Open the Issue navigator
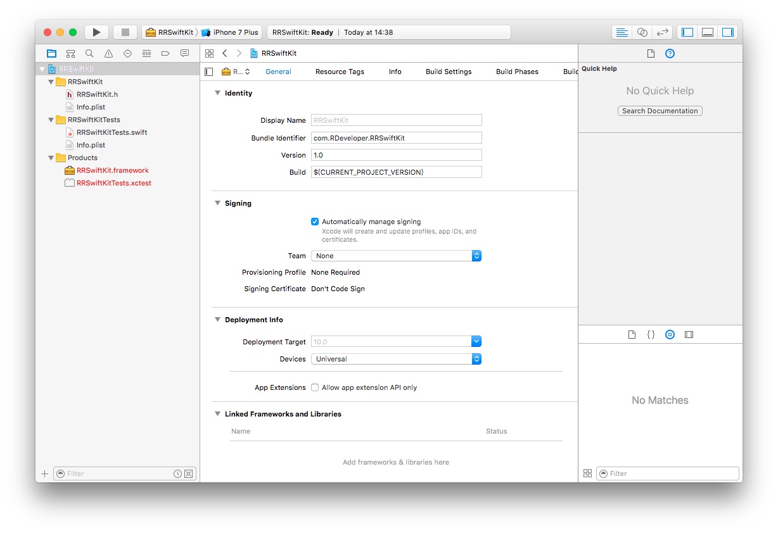This screenshot has height=533, width=778. click(x=108, y=54)
